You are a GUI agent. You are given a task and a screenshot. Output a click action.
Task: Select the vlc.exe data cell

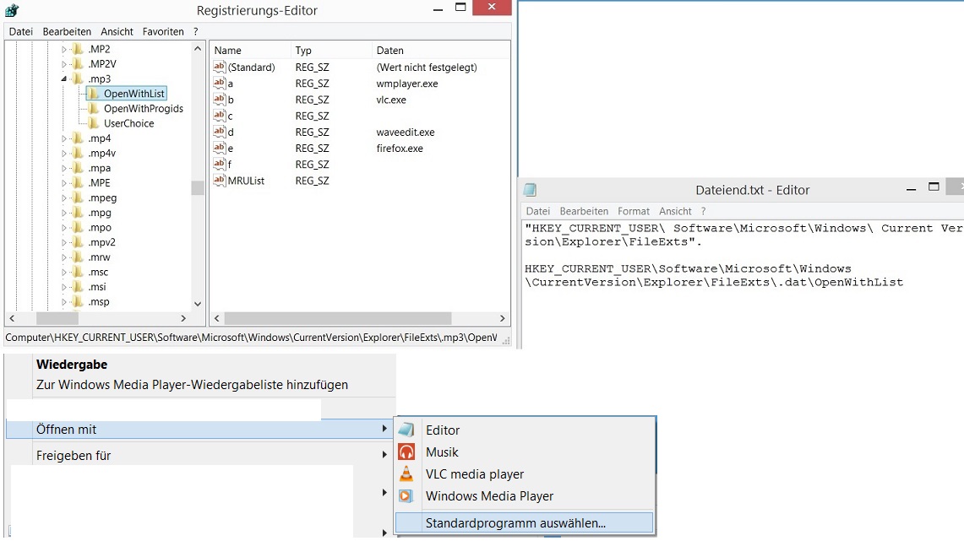click(391, 100)
